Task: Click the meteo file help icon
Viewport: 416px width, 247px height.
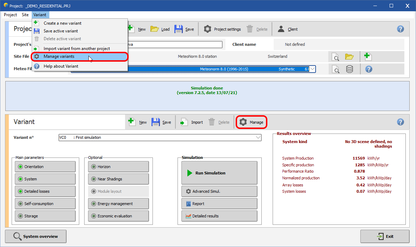Action: point(368,69)
